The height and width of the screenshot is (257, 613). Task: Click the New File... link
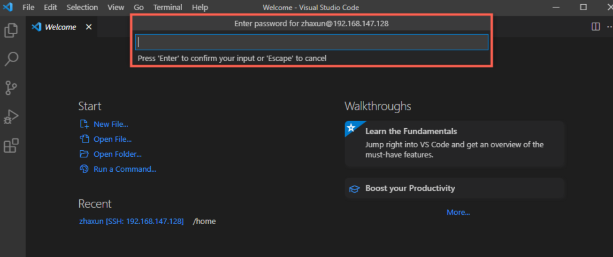tap(111, 124)
